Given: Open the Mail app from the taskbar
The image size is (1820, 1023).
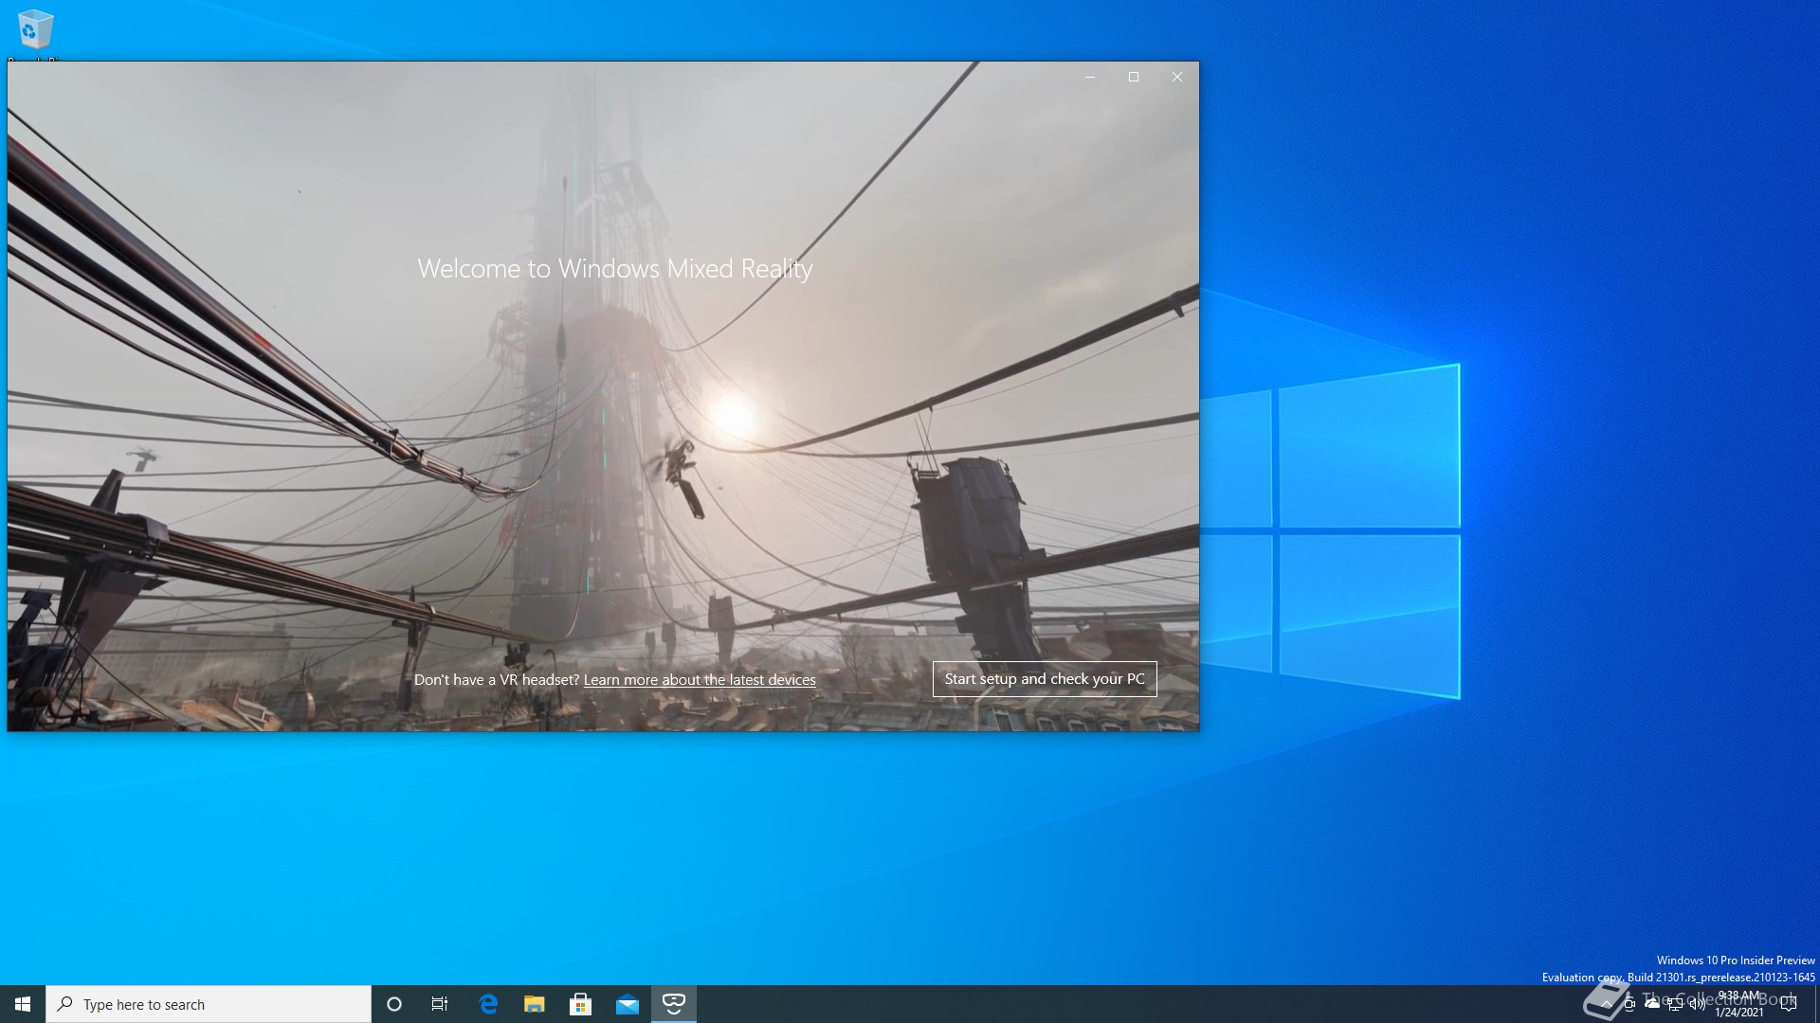Looking at the screenshot, I should click(x=628, y=1004).
